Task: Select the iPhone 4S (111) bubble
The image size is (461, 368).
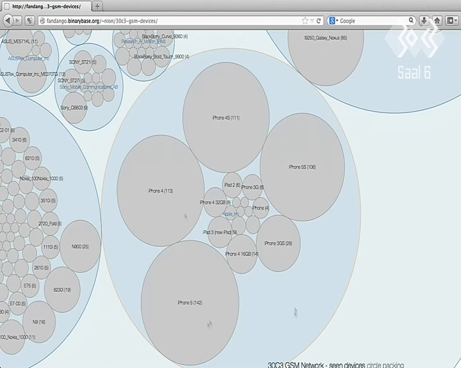Action: click(x=226, y=118)
